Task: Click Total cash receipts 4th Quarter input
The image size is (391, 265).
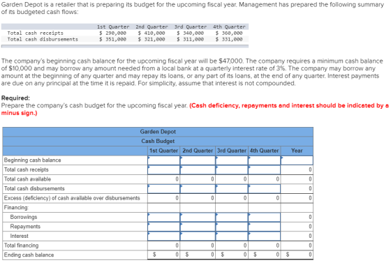Action: (x=265, y=169)
